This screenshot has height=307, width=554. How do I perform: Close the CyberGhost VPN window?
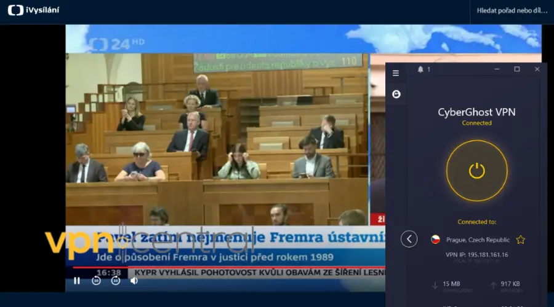[x=537, y=69]
